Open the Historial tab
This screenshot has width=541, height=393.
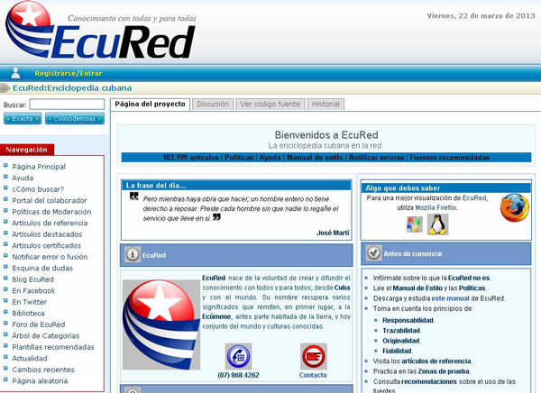coord(326,105)
